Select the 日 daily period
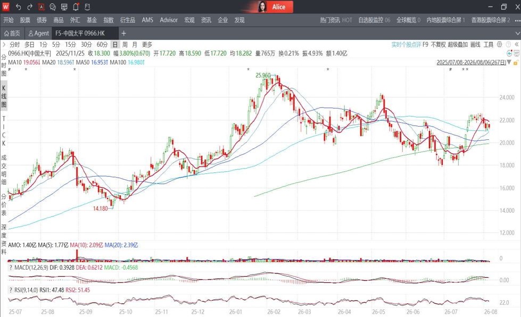The width and height of the screenshot is (521, 317). click(114, 45)
